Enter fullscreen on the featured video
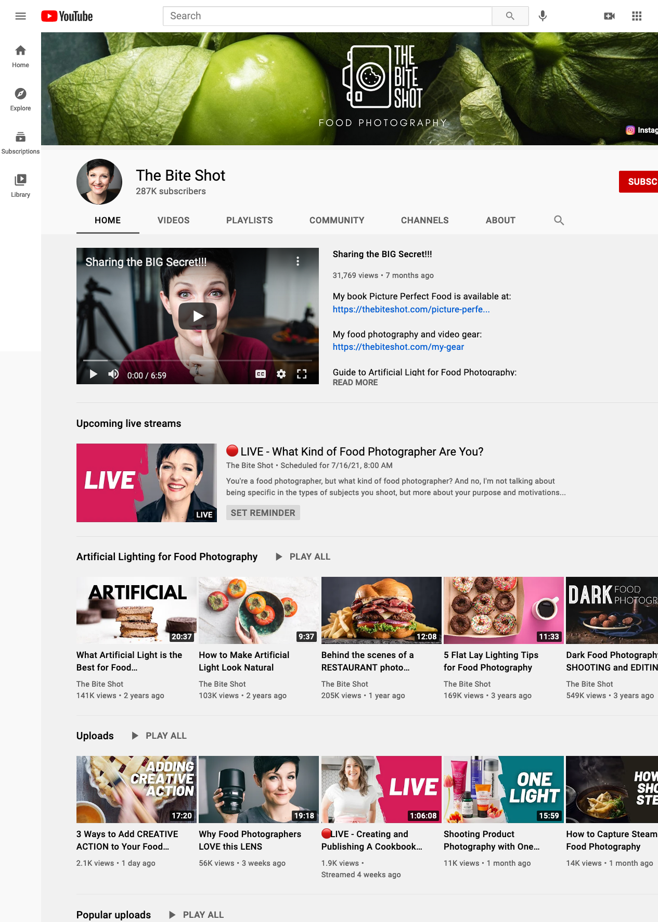The width and height of the screenshot is (658, 922). 302,374
